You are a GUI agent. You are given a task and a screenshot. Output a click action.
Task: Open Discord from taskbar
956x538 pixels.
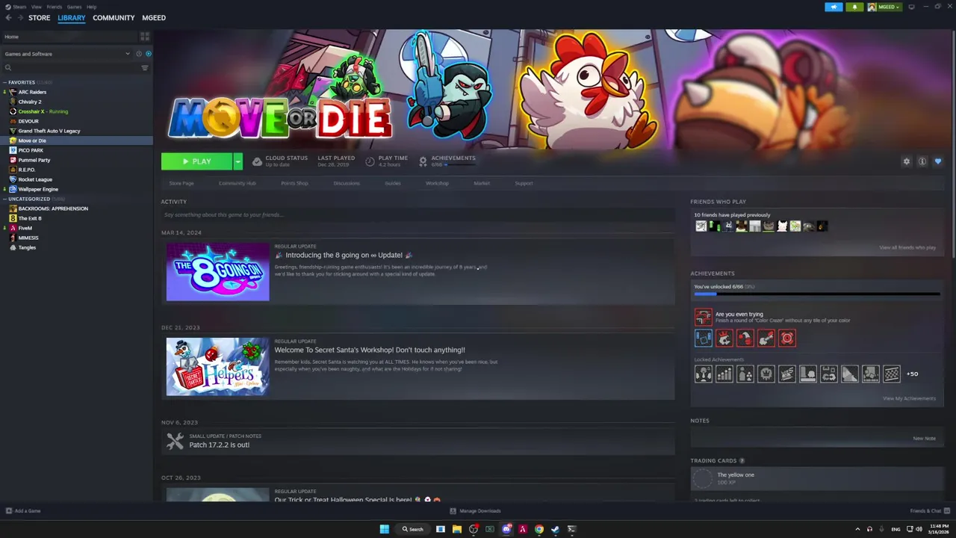(506, 529)
